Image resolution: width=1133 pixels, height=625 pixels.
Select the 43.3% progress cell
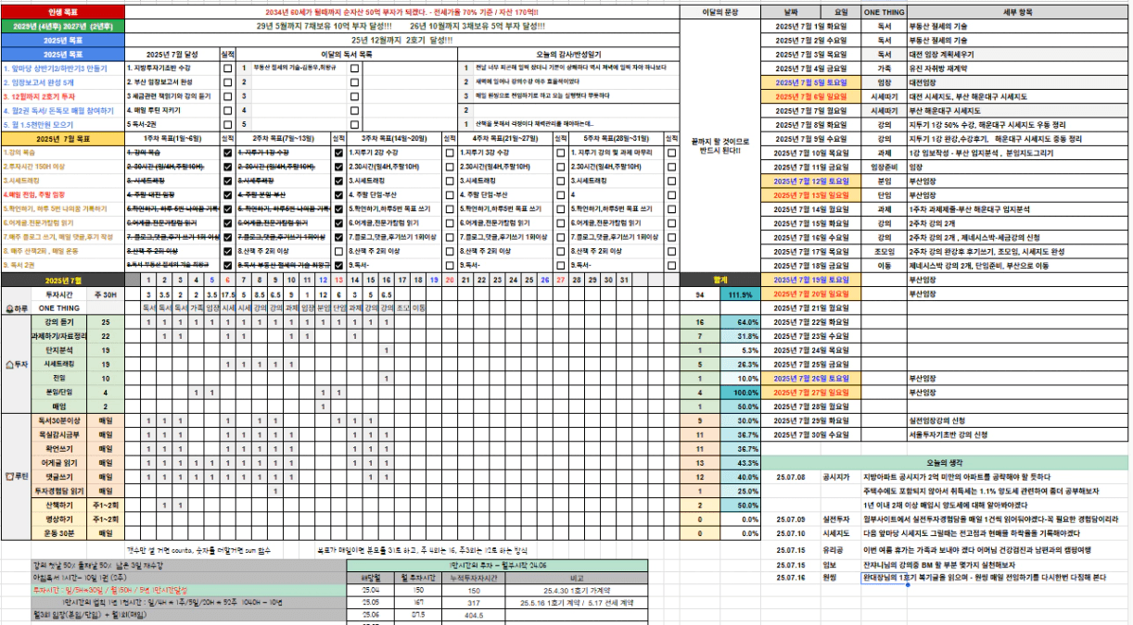pyautogui.click(x=740, y=462)
